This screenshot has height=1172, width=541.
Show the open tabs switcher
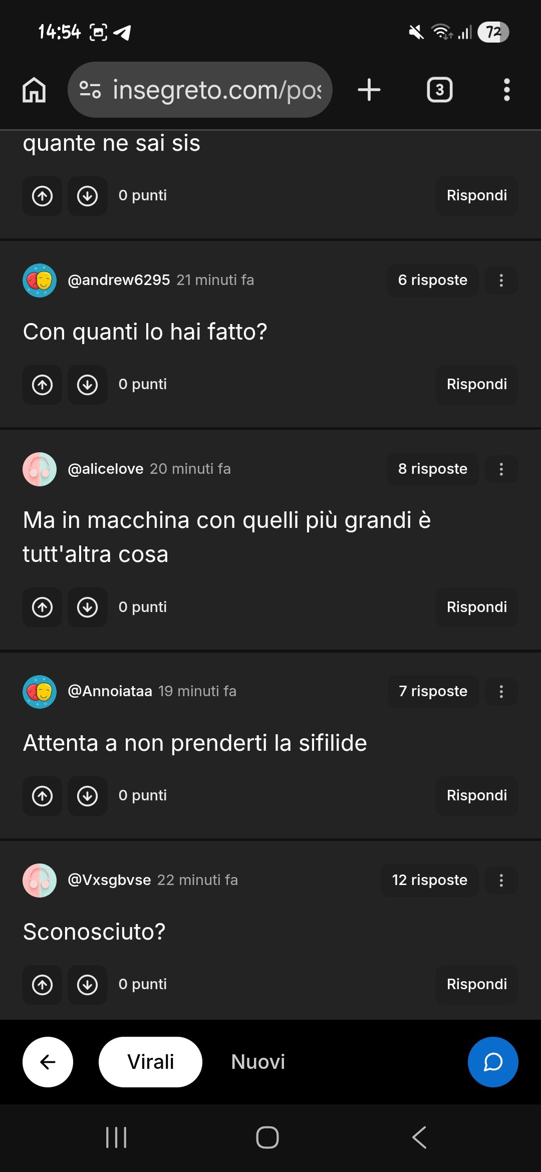439,90
